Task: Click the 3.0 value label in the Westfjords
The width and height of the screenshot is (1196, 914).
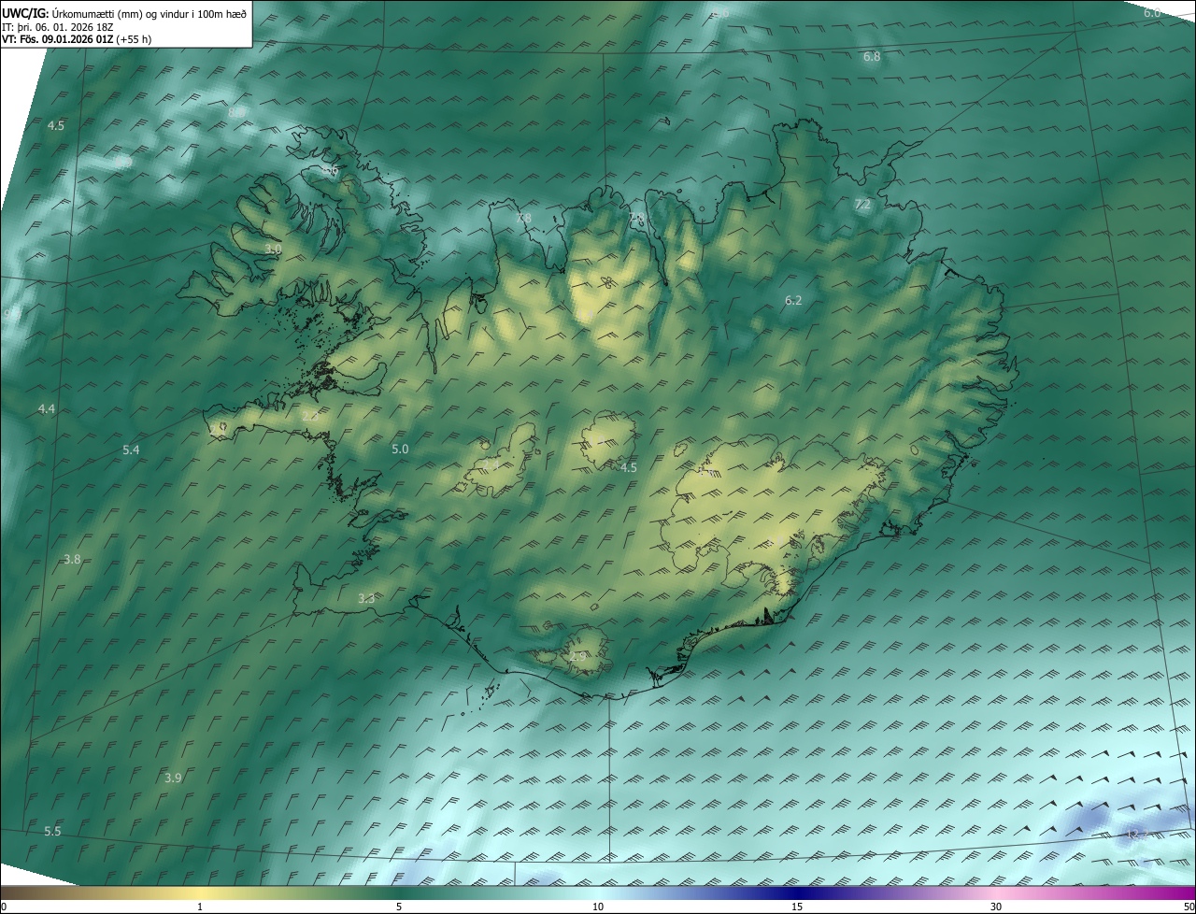Action: (x=273, y=250)
